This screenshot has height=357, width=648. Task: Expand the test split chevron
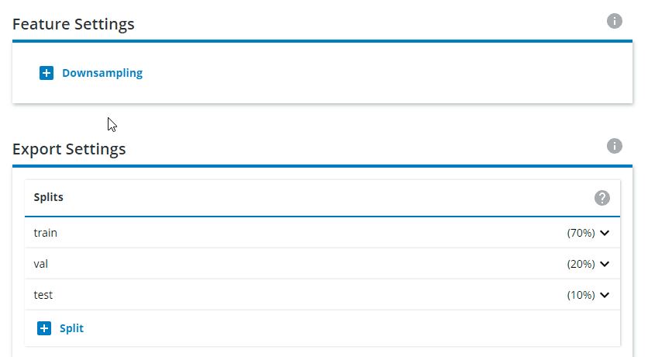[x=605, y=295]
